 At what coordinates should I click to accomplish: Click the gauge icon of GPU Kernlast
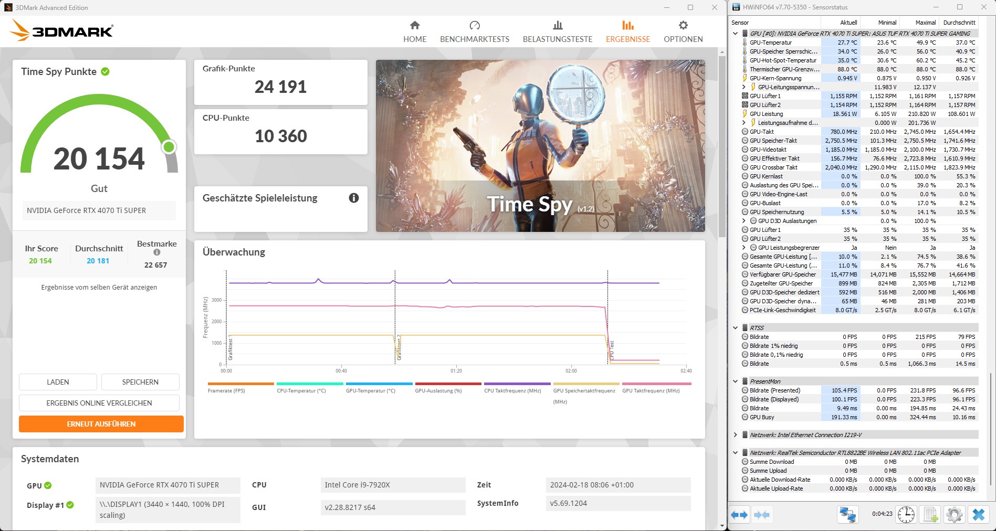click(745, 176)
